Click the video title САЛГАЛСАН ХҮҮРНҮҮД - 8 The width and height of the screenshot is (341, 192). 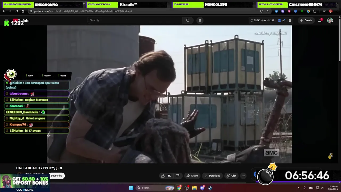39,168
